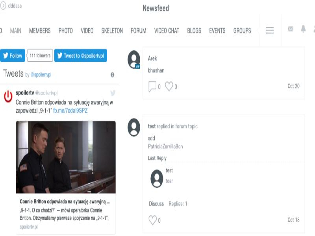Click Arek's VIP avatar
The width and height of the screenshot is (315, 236).
point(134,60)
